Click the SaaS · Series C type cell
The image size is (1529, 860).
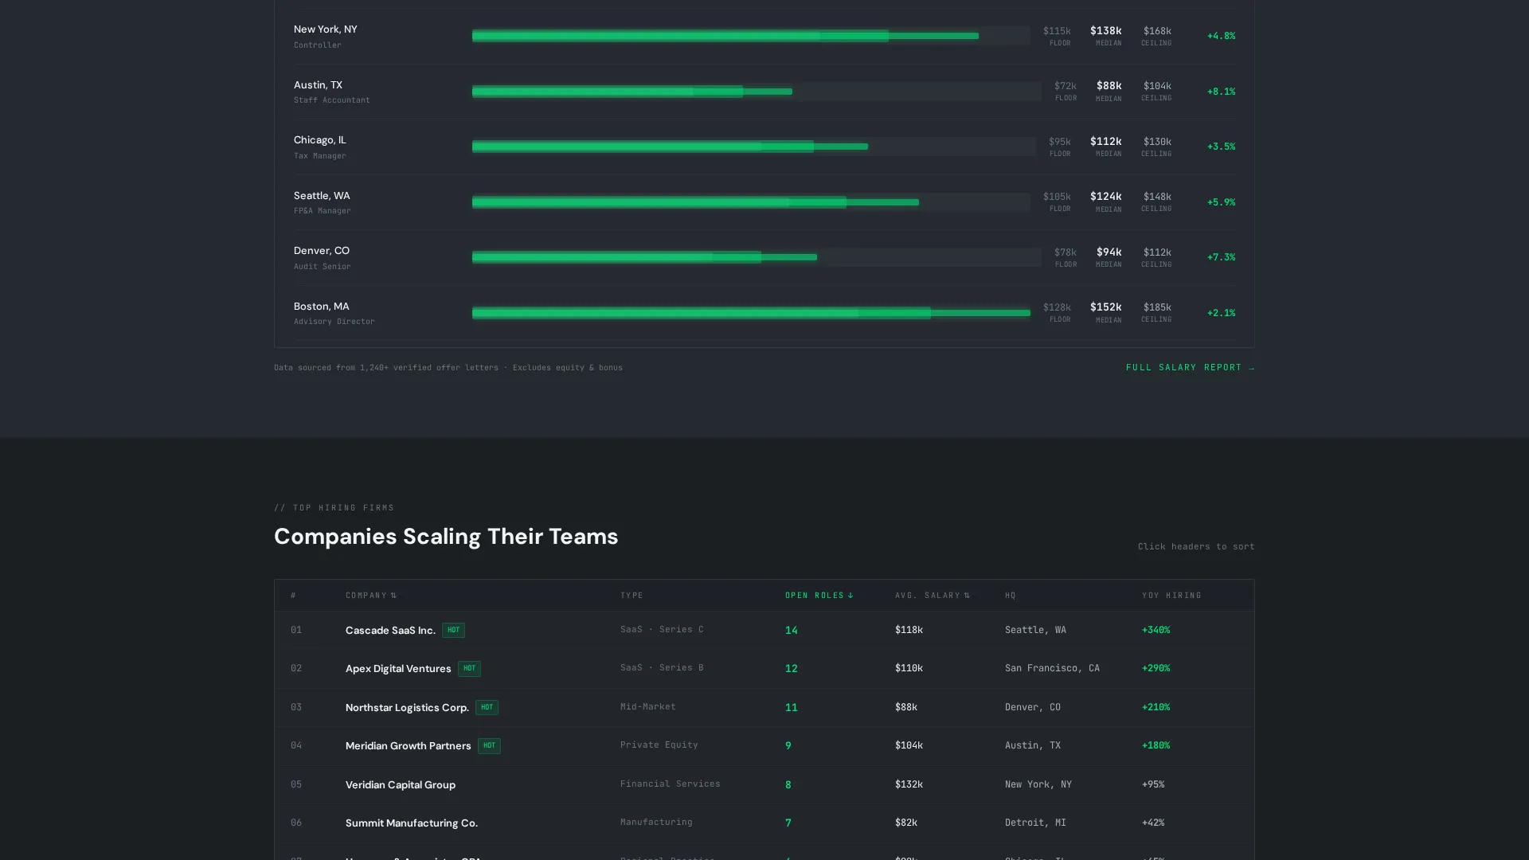click(662, 629)
